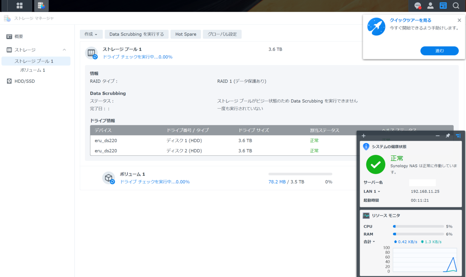The height and width of the screenshot is (277, 466).
Task: Click Volume 1's ドライブ チェックを実行中 status link
Action: coord(155,182)
